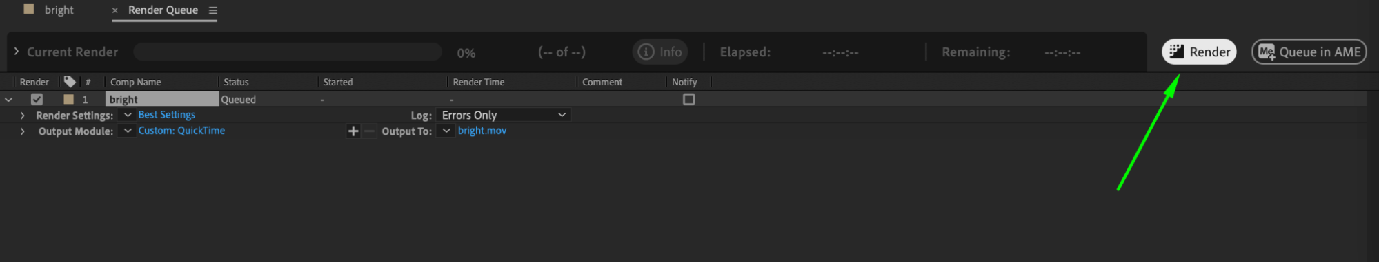Expand the Render Settings details

(22, 116)
